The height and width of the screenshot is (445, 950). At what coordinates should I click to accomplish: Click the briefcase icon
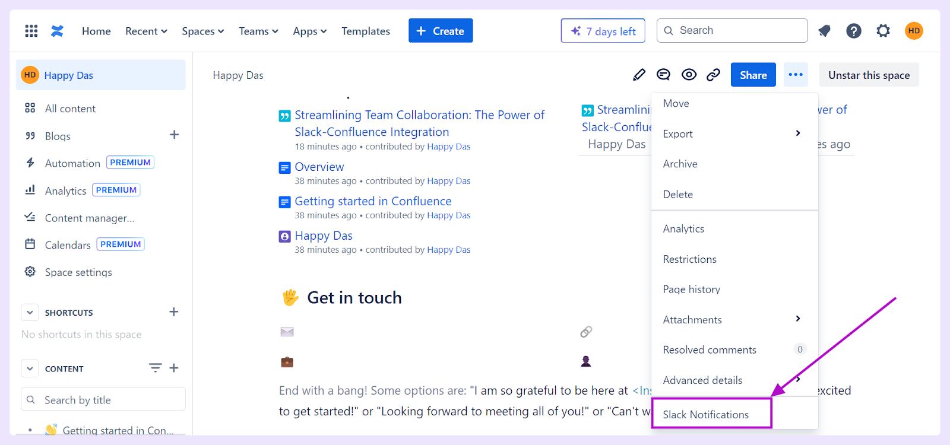pyautogui.click(x=287, y=361)
